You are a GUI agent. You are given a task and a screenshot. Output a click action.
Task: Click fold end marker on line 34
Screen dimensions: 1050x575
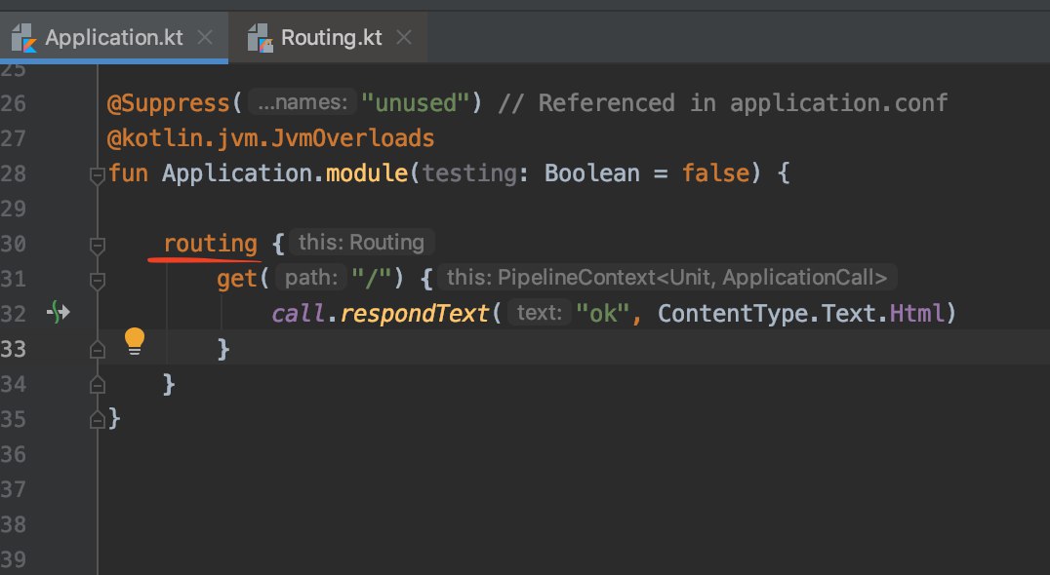click(x=98, y=384)
